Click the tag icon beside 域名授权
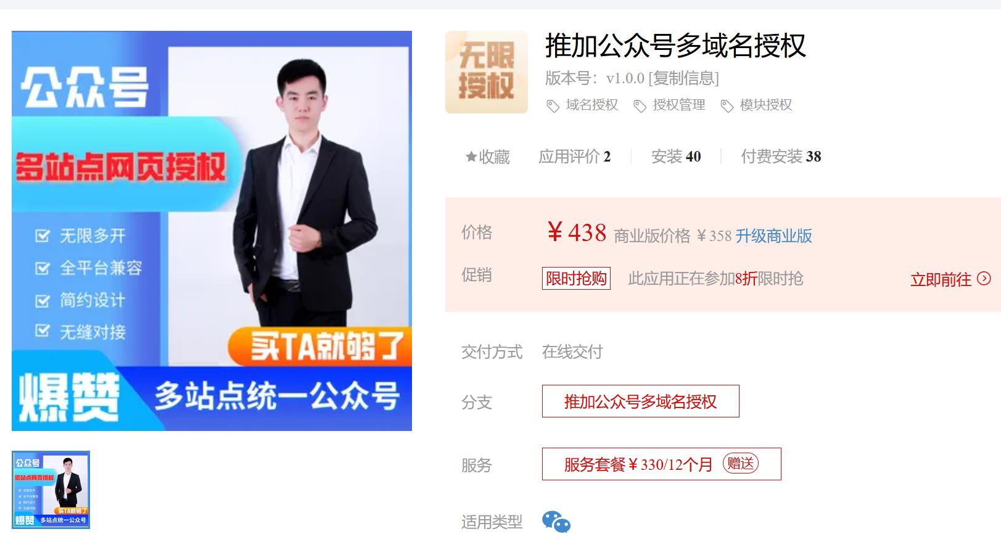 553,106
